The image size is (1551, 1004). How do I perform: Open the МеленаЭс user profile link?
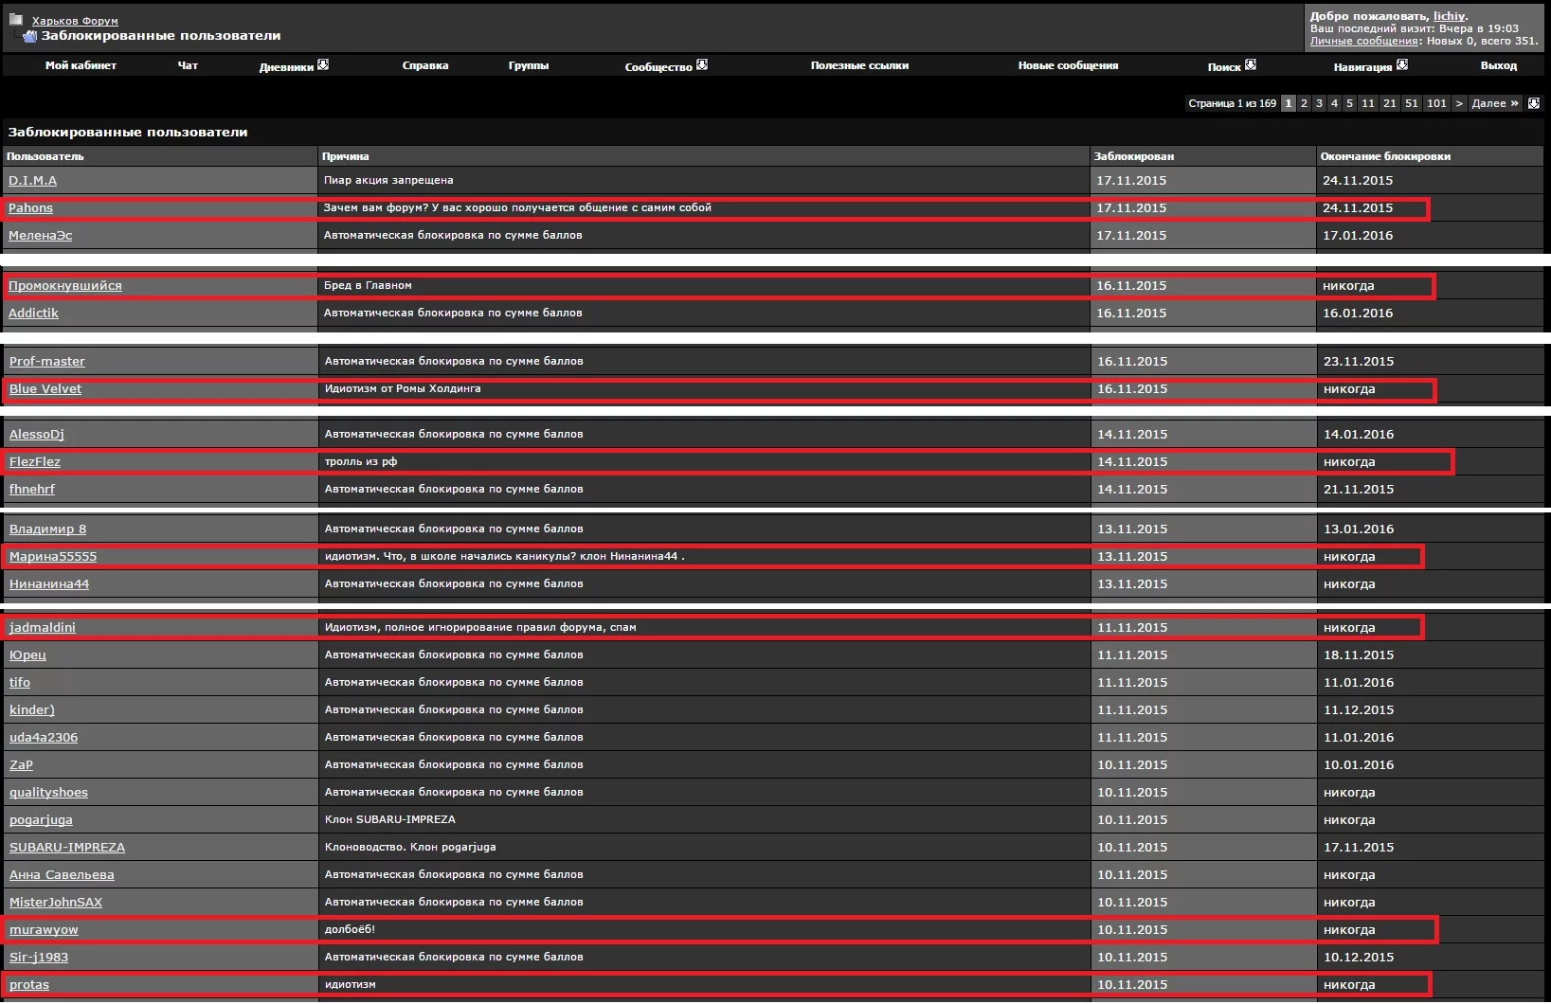coord(41,235)
